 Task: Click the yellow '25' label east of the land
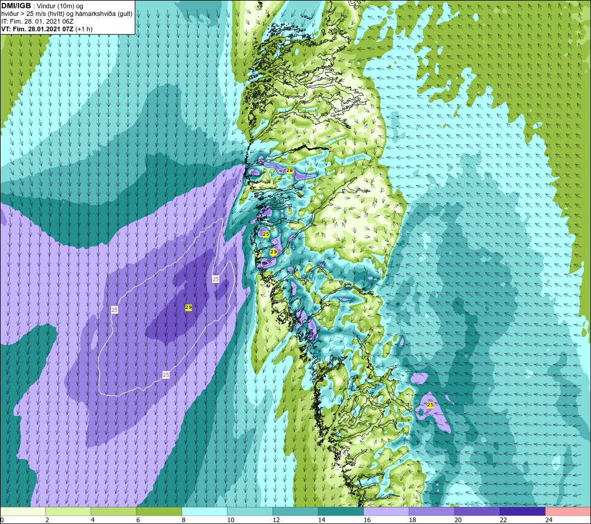(x=430, y=405)
